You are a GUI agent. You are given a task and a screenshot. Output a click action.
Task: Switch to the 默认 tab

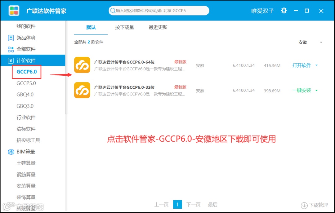pyautogui.click(x=91, y=27)
